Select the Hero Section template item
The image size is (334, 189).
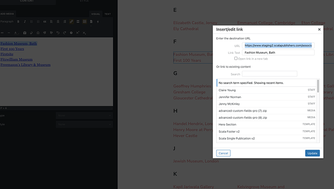click(x=267, y=125)
